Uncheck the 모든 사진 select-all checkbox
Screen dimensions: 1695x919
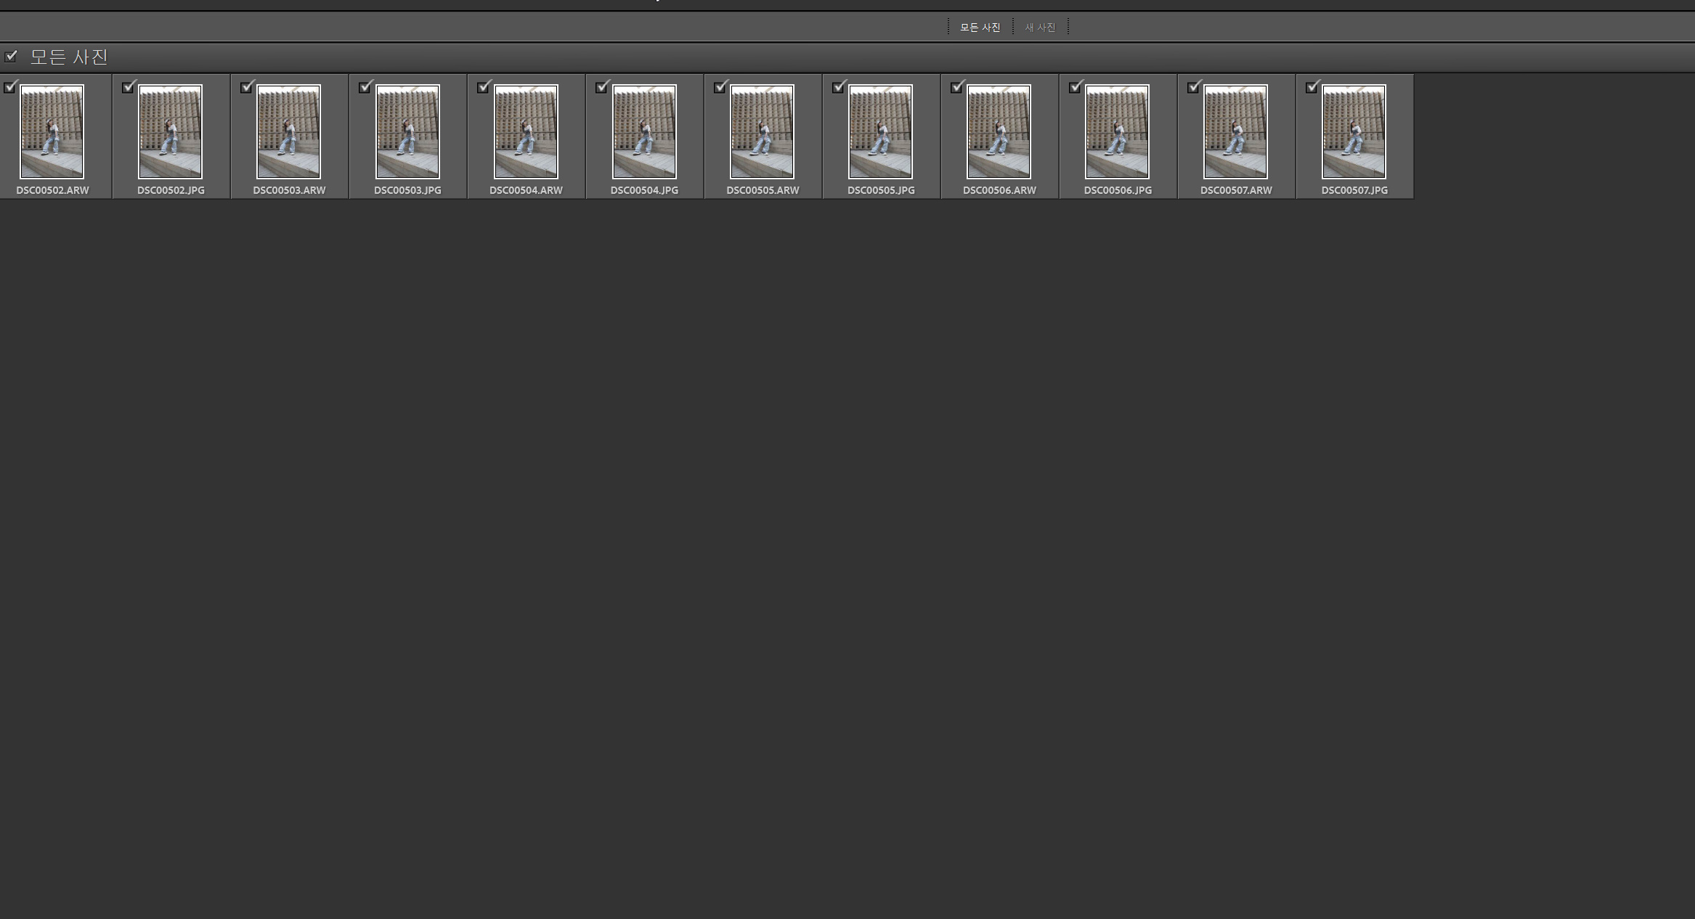(10, 57)
